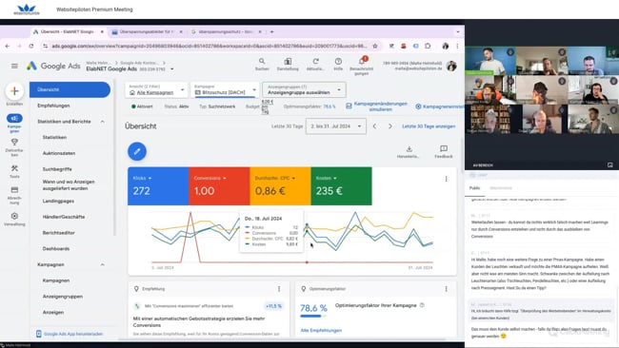Click the browser reload button
Image resolution: width=619 pixels, height=348 pixels.
[x=31, y=46]
